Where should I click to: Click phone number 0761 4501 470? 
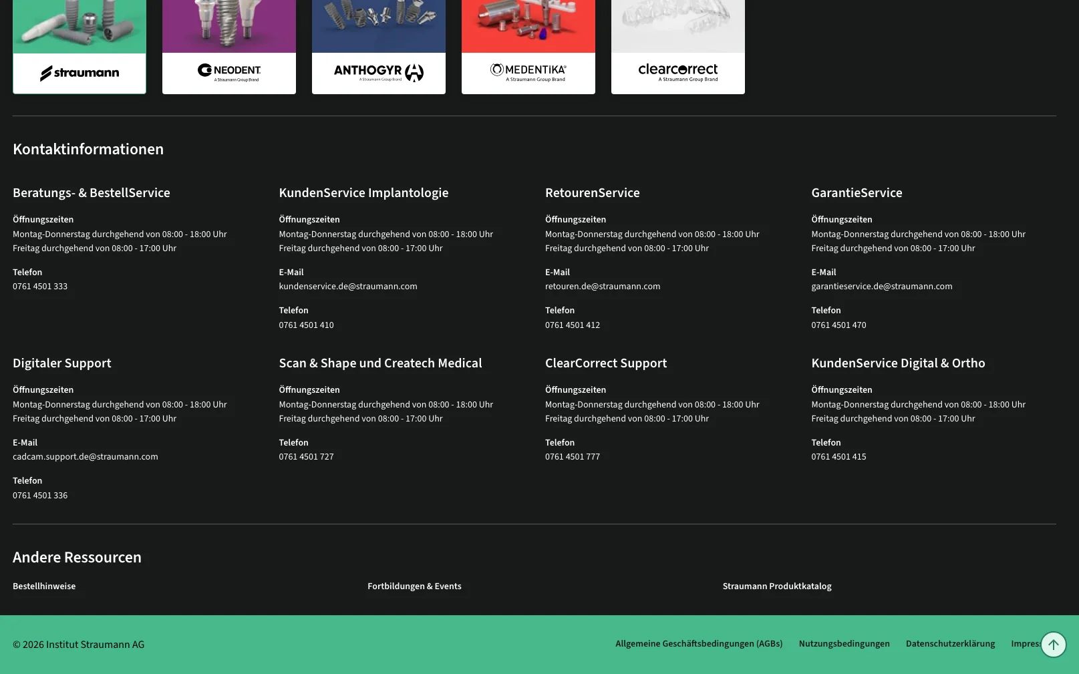click(x=839, y=325)
